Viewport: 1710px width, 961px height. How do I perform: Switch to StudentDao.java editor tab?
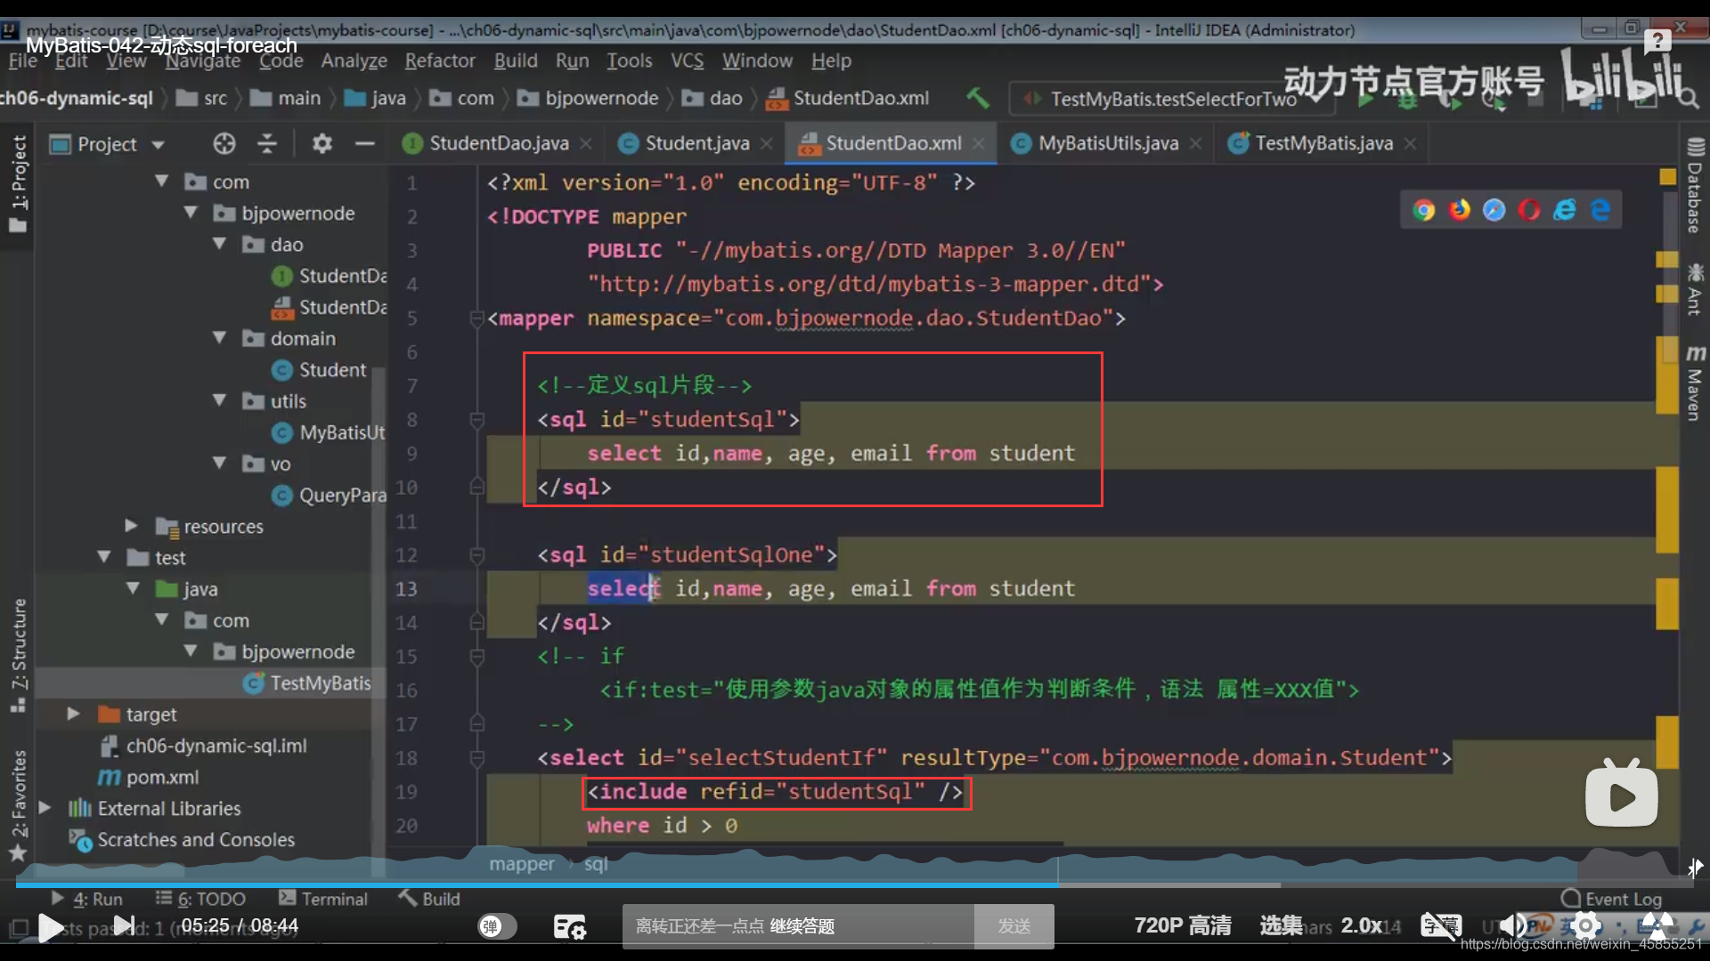(x=498, y=143)
